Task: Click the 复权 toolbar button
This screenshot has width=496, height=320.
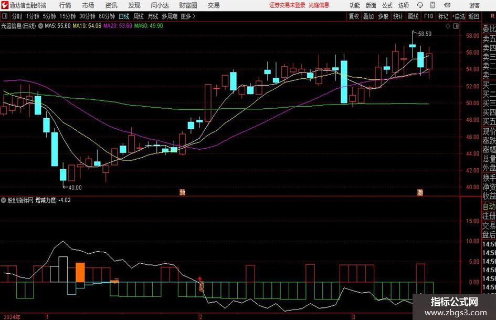Action: (354, 16)
